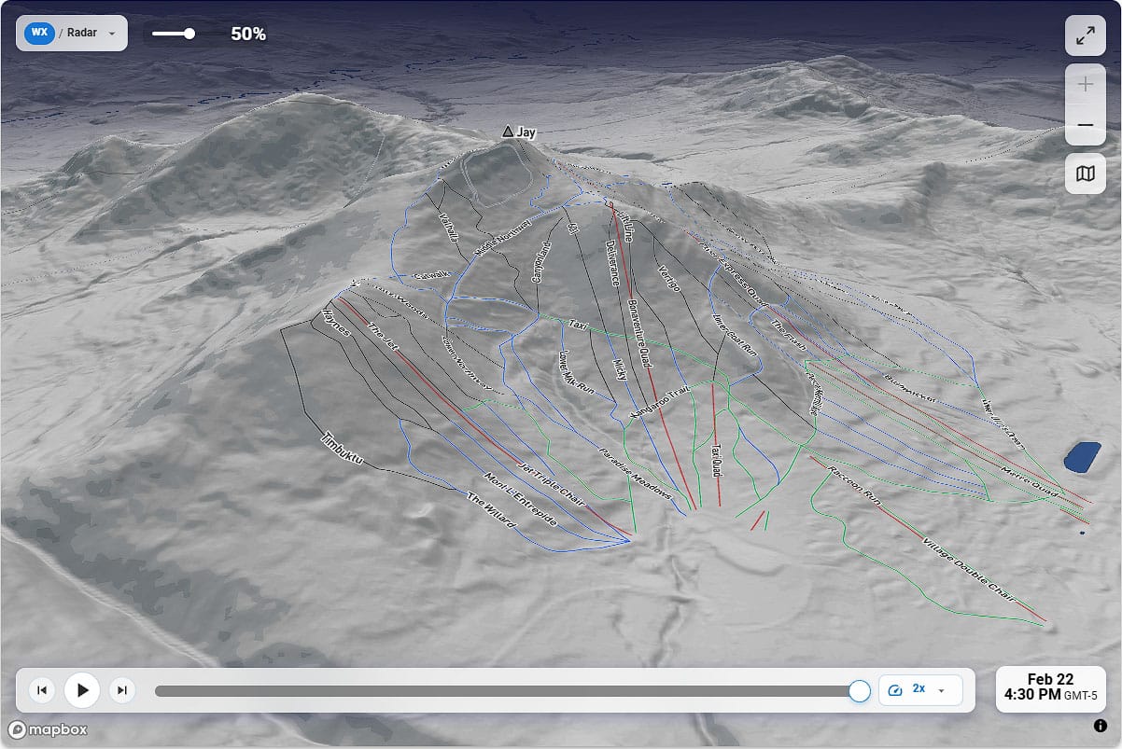The image size is (1122, 749).
Task: Play the radar animation
Action: pyautogui.click(x=82, y=690)
